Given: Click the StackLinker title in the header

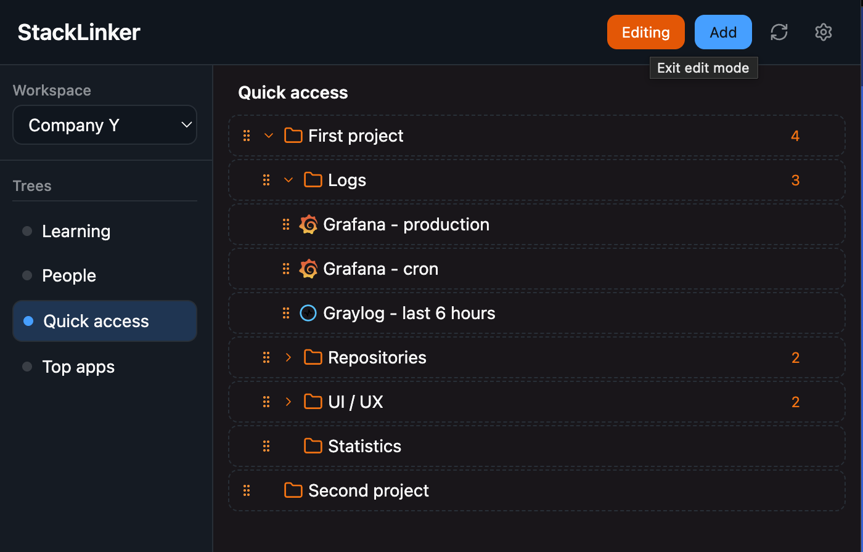Looking at the screenshot, I should click(78, 32).
